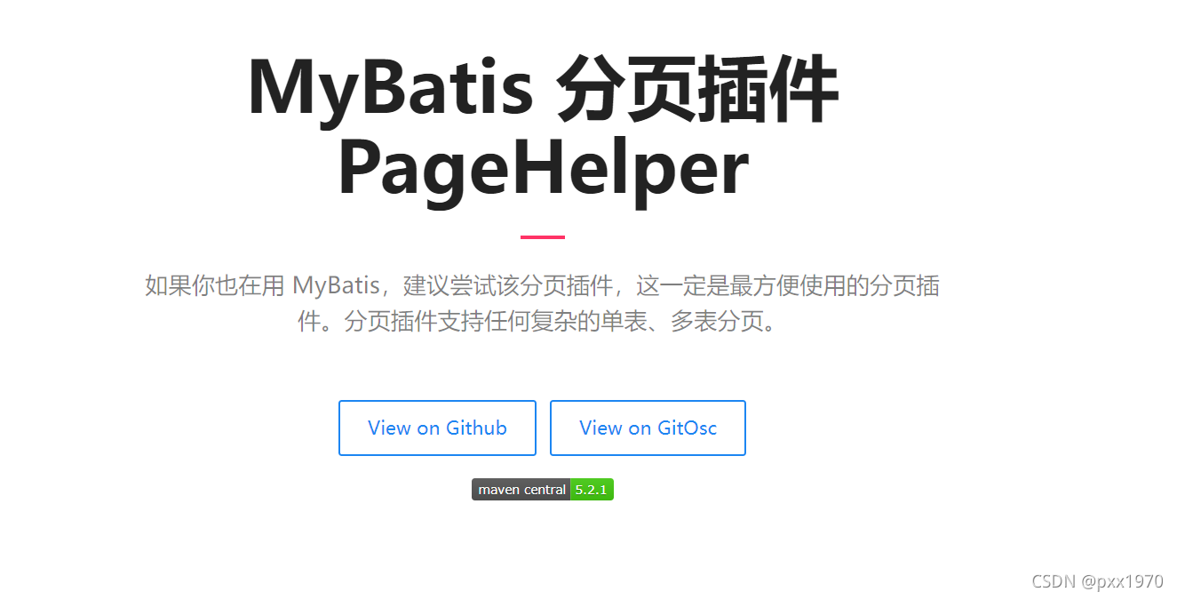Click the CSDN @pxx1970 watermark
Image resolution: width=1177 pixels, height=600 pixels.
[x=1098, y=581]
